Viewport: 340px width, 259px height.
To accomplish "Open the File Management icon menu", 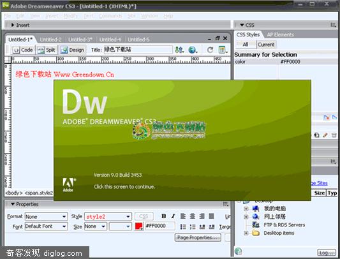I will (179, 50).
